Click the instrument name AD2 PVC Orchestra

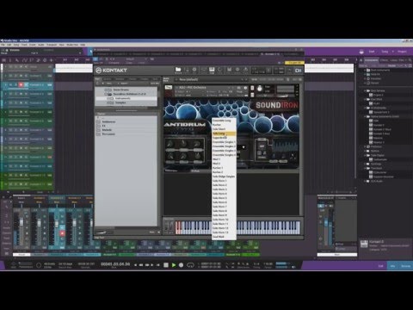point(194,87)
